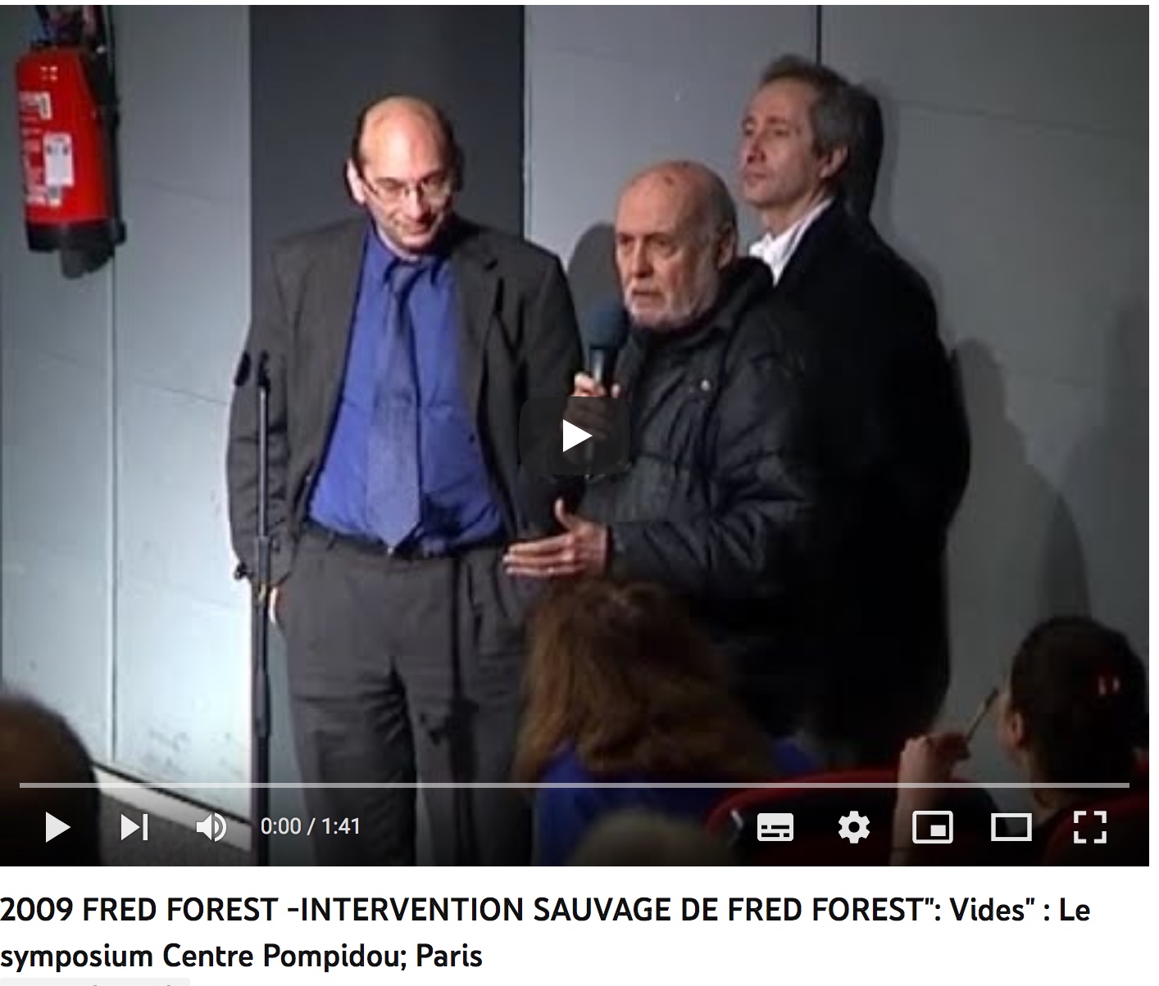Open the settings gear menu
Screen dimensions: 1159x986
853,828
